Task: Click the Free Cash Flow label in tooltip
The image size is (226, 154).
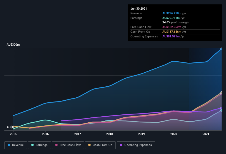Action: [141, 27]
